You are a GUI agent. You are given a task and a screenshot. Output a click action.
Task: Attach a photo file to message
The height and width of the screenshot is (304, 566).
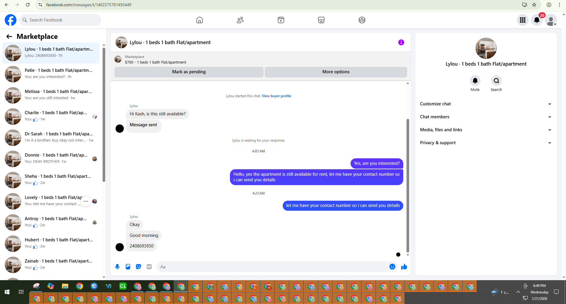pyautogui.click(x=128, y=267)
